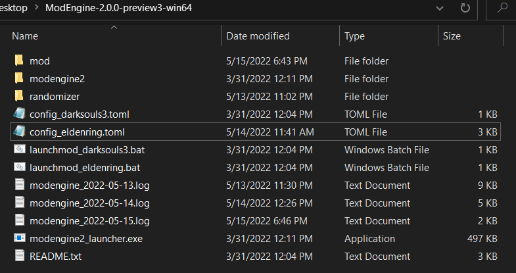Screen dimensions: 516x273
Task: Click the refresh button in address bar
Action: [465, 9]
